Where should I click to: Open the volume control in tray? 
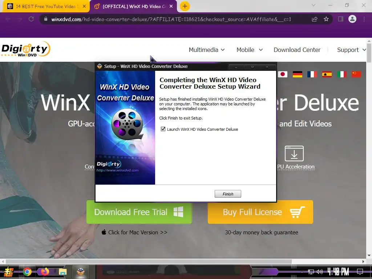click(x=320, y=272)
